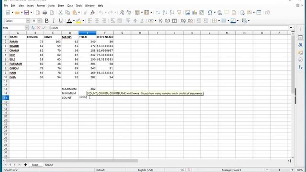306x172 pixels.
Task: Open sidebar Navigator compass icon
Action: click(x=300, y=60)
